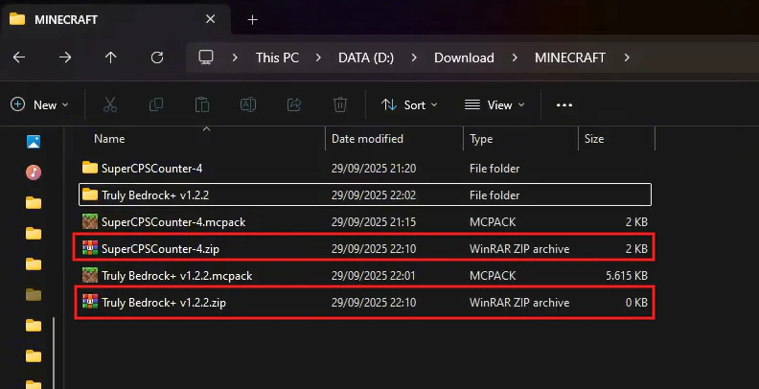759x389 pixels.
Task: Open Music from the sidebar
Action: pos(34,172)
